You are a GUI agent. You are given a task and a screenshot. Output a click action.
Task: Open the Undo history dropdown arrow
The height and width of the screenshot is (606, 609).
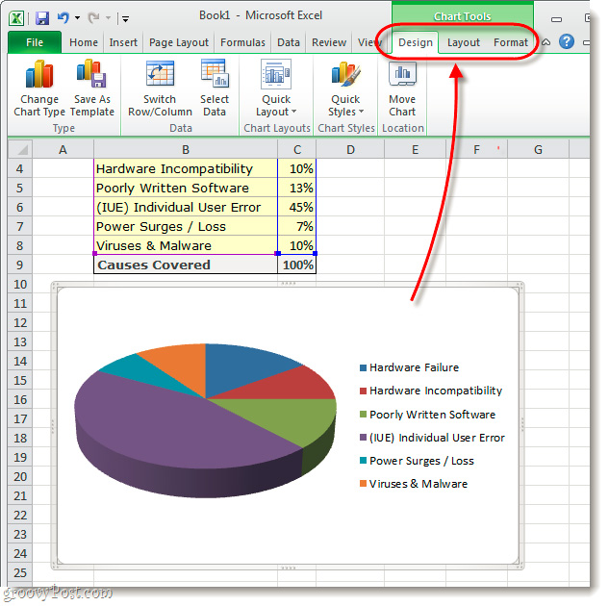pos(77,18)
